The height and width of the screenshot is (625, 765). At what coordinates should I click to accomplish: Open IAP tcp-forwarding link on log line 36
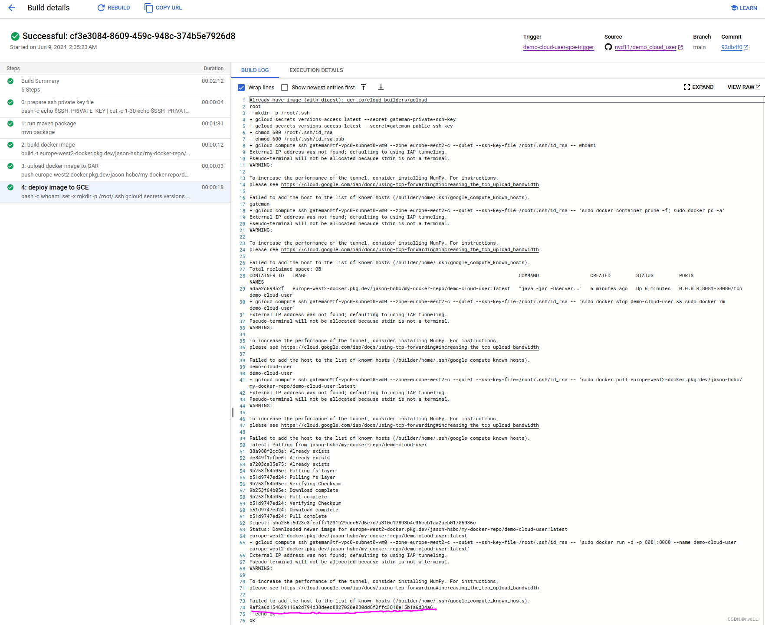[410, 347]
